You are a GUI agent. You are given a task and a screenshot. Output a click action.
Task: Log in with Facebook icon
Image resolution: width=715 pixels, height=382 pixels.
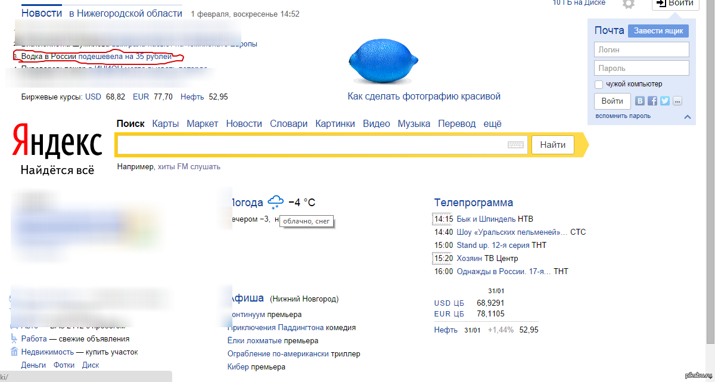click(x=652, y=101)
